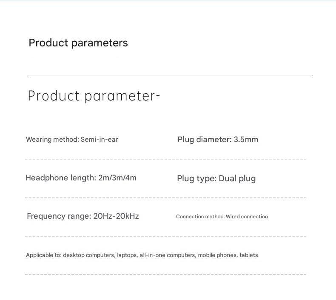Select the 'Headphone length:' label
336x300 pixels.
click(61, 178)
